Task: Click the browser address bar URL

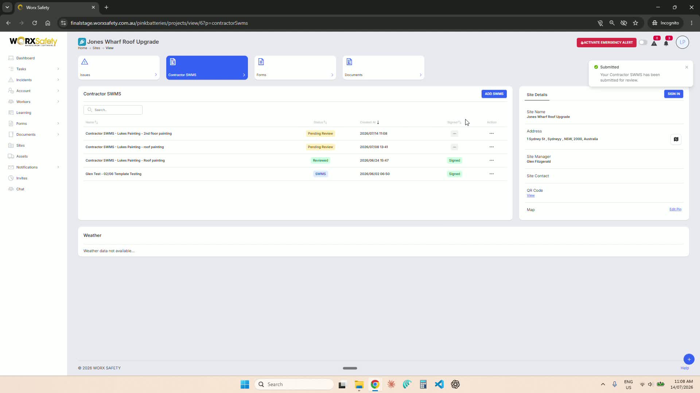Action: (159, 23)
